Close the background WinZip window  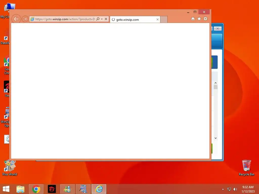pos(218,29)
